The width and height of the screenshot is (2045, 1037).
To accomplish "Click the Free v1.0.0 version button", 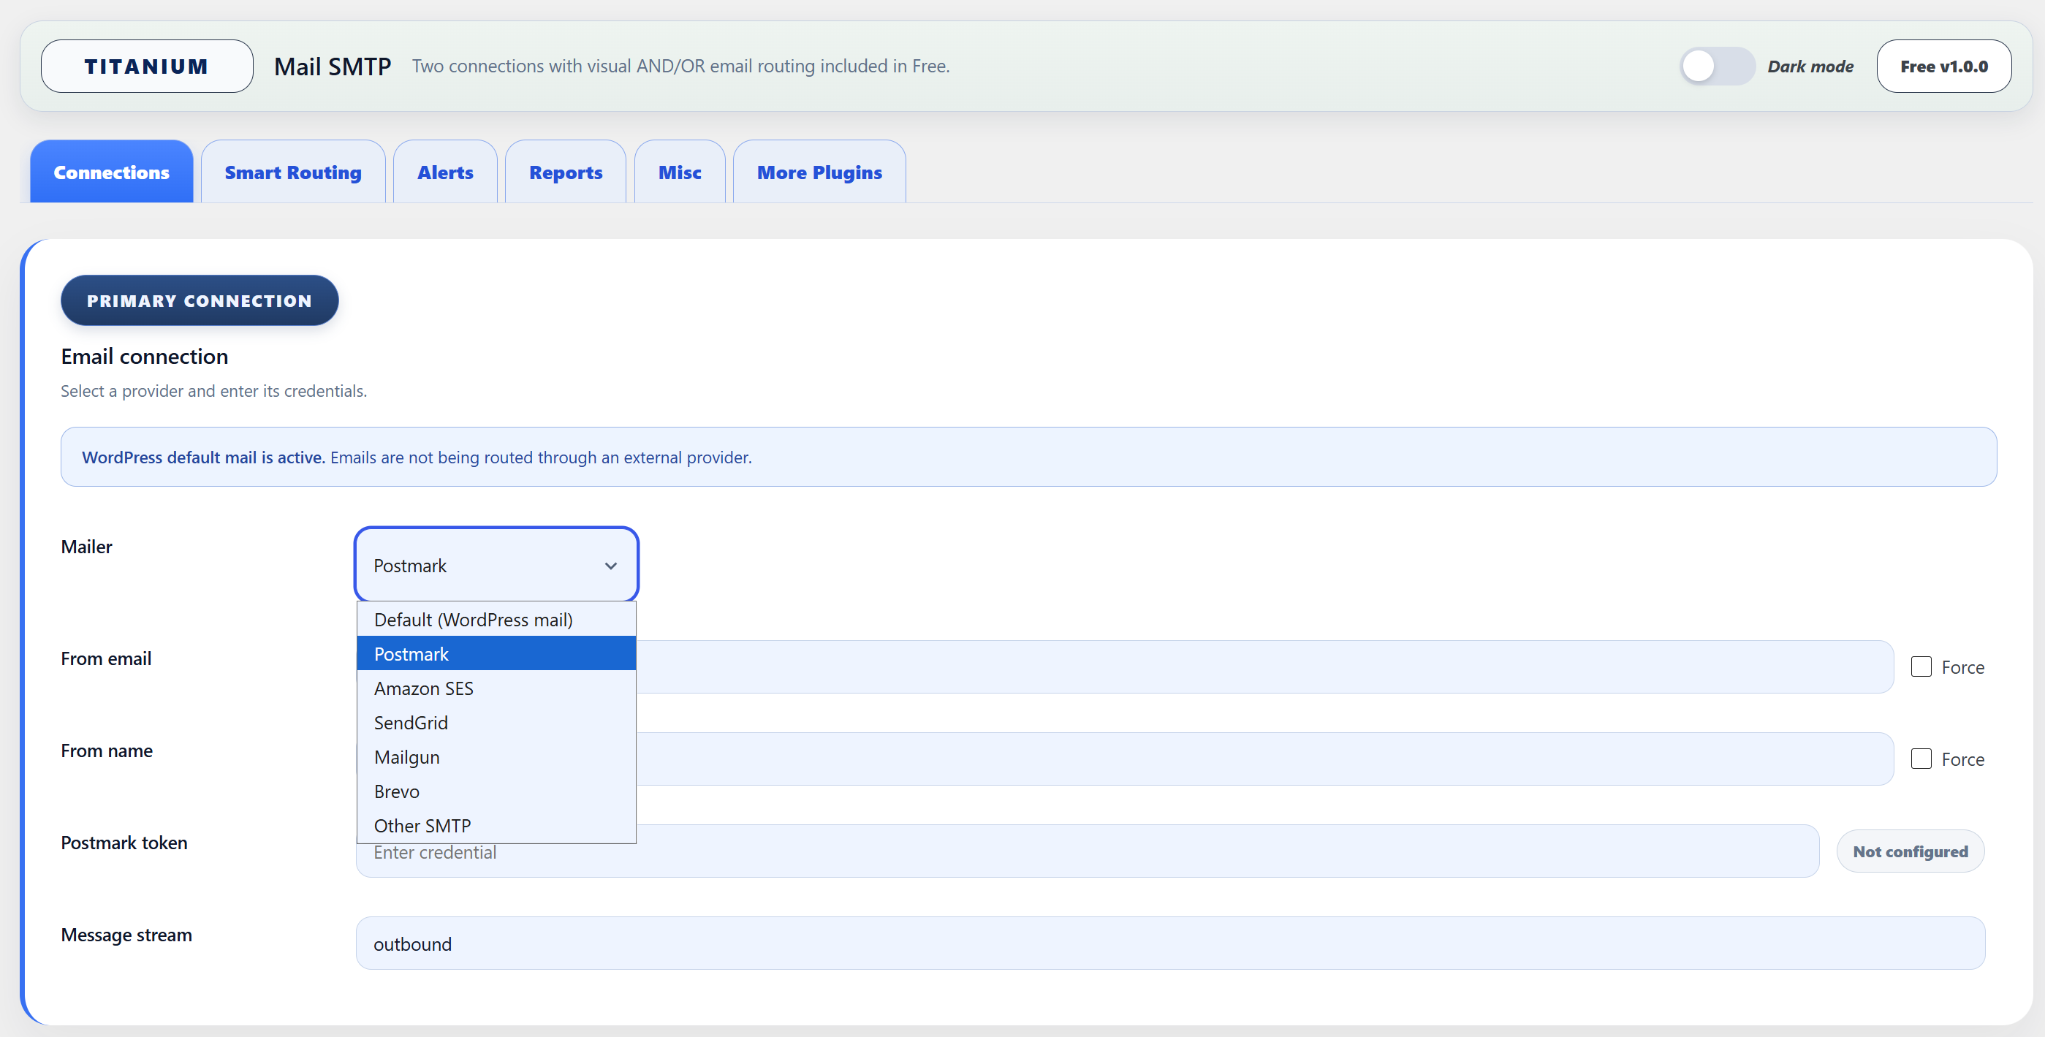I will click(x=1943, y=66).
